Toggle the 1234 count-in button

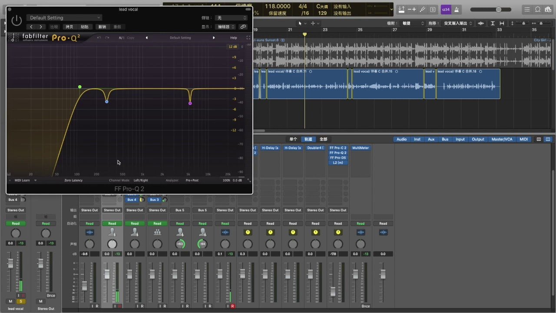tap(446, 10)
